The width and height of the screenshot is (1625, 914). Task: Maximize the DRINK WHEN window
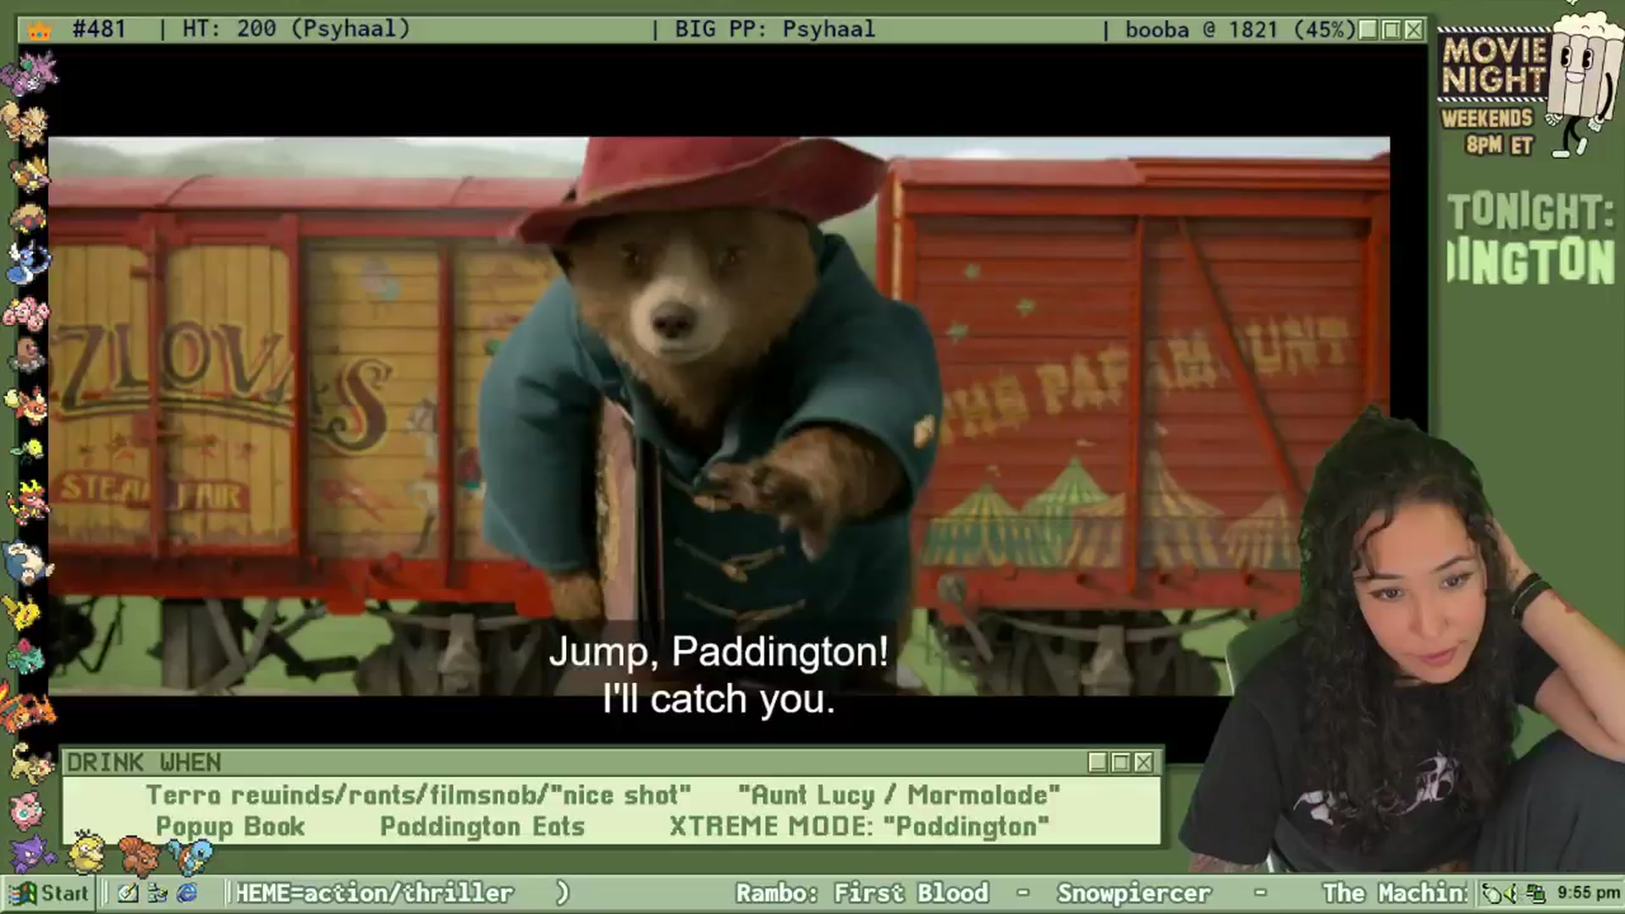pos(1121,763)
